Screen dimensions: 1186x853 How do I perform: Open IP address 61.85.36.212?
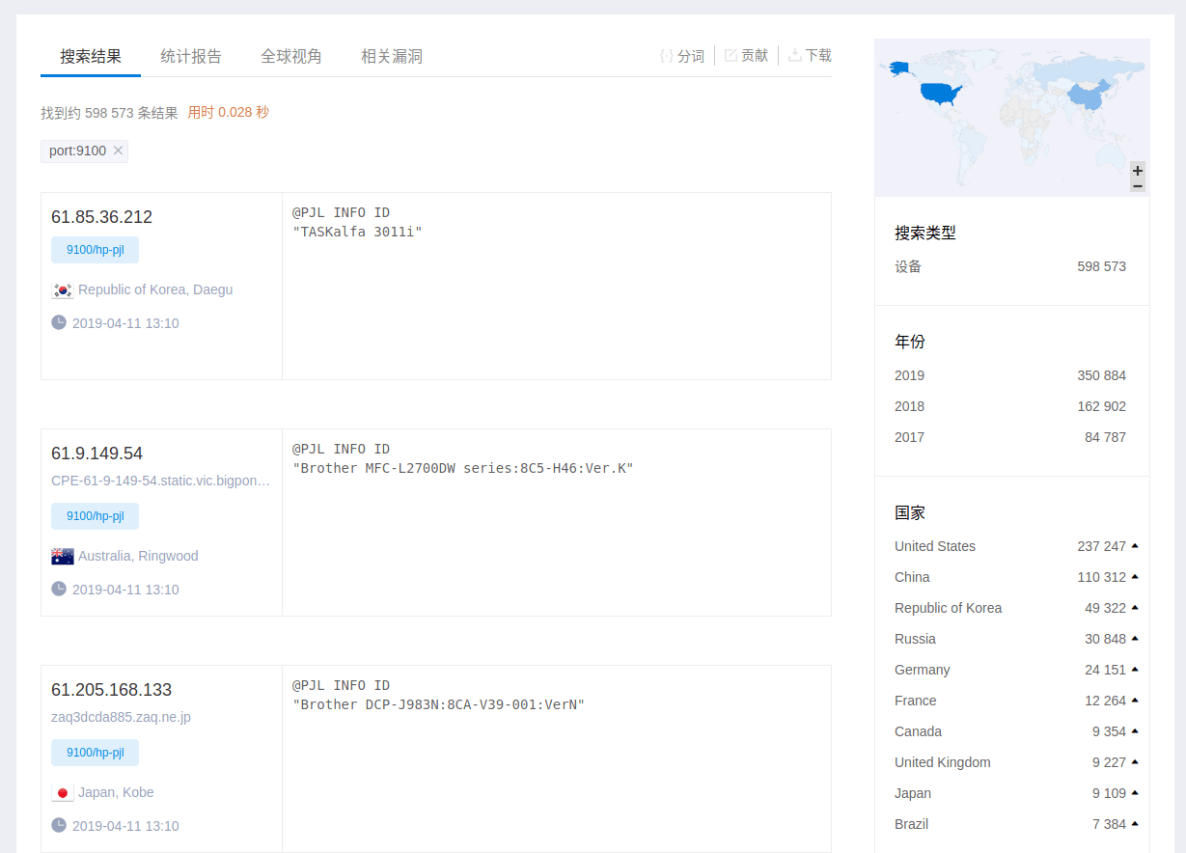coord(101,217)
